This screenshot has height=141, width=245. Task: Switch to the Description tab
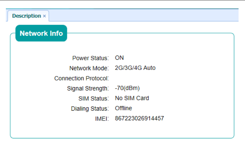point(26,16)
